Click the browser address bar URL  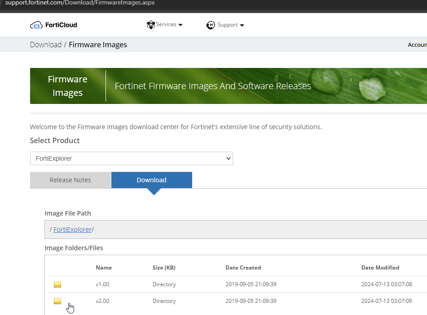[x=80, y=3]
